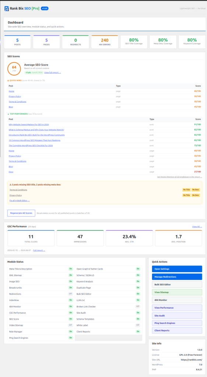Toggle the White Label module status
The height and width of the screenshot is (377, 207).
[138, 325]
